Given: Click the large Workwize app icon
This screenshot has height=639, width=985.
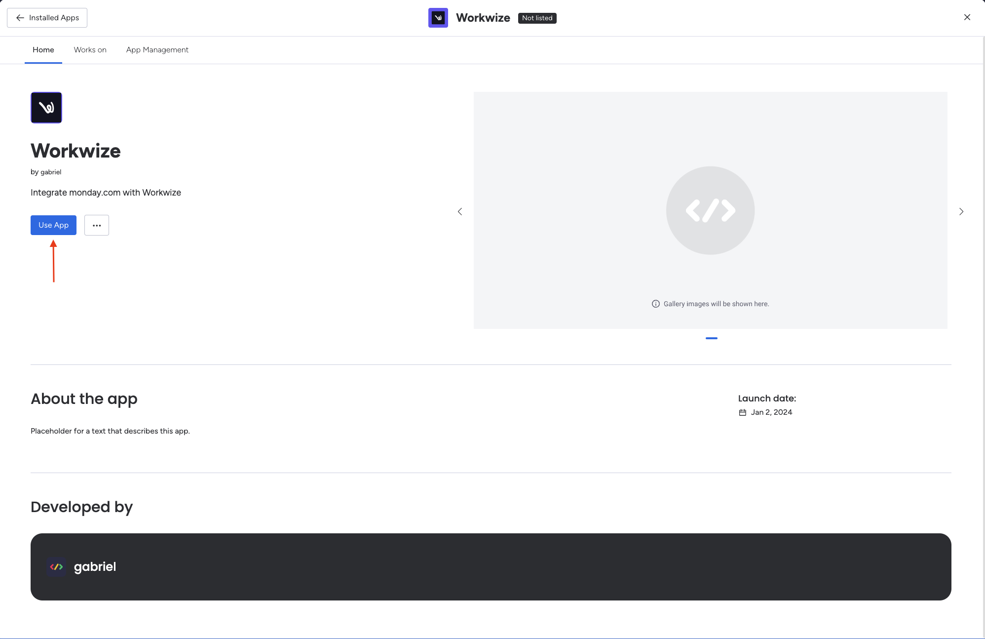Looking at the screenshot, I should [46, 108].
